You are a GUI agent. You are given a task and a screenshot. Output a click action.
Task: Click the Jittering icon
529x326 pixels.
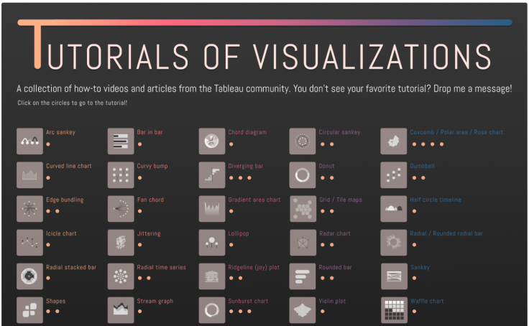(121, 243)
